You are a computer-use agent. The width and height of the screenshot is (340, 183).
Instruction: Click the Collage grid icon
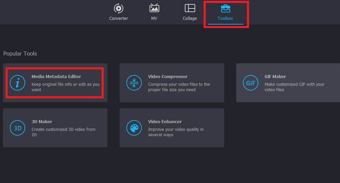pos(190,9)
